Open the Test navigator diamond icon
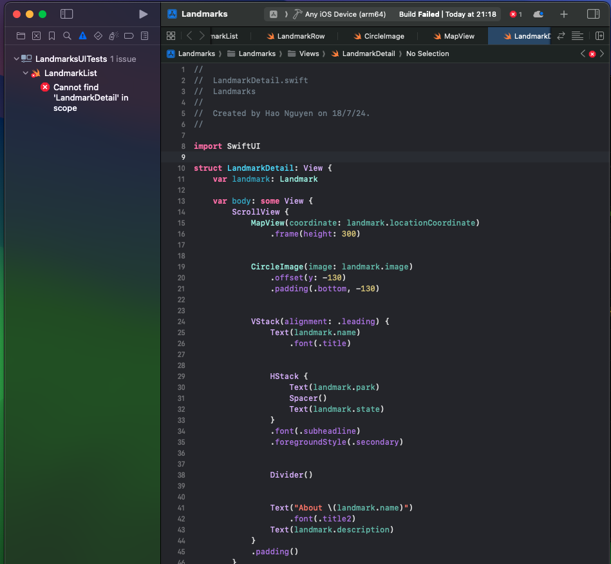 point(98,36)
